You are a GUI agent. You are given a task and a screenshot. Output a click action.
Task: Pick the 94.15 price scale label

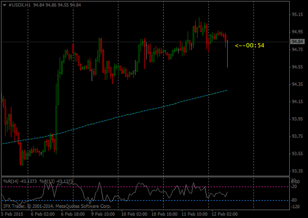click(x=297, y=102)
